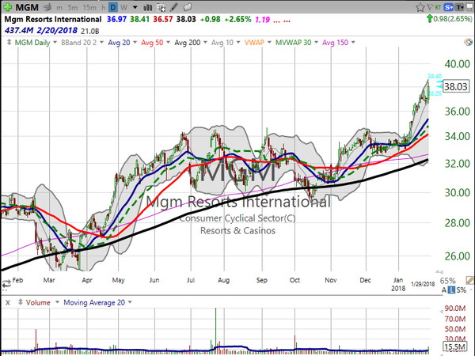This screenshot has width=475, height=356.
Task: Select the 15m timeframe tab
Action: [89, 8]
